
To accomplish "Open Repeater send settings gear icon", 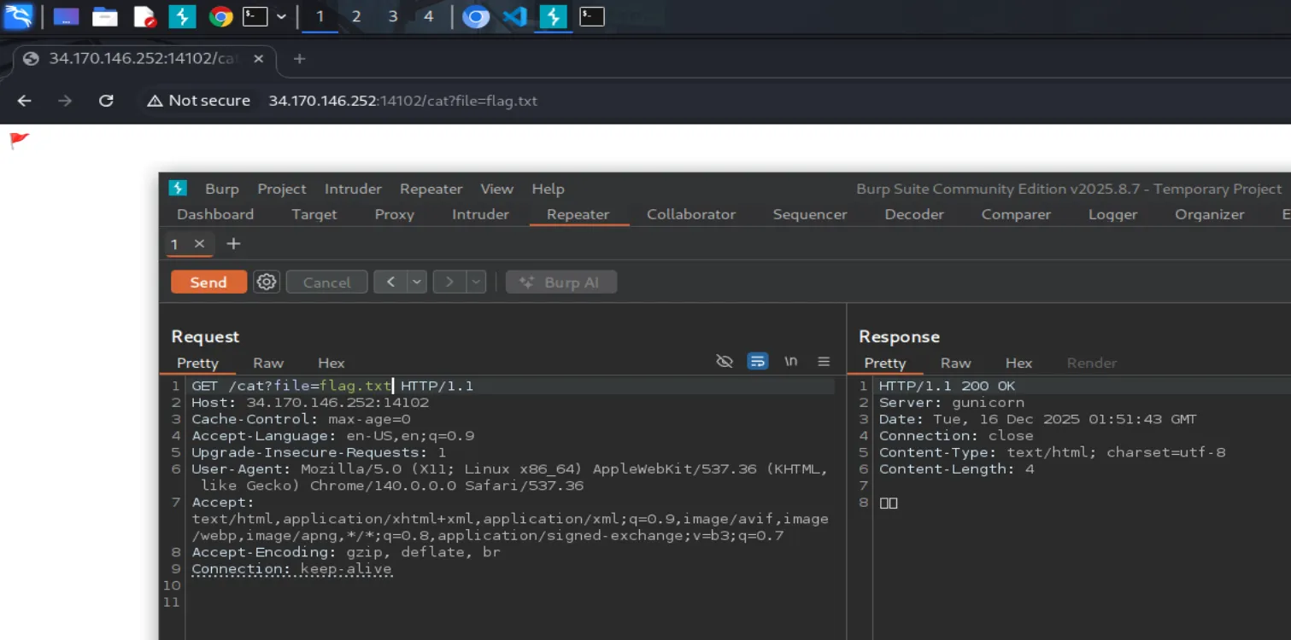I will (x=267, y=282).
